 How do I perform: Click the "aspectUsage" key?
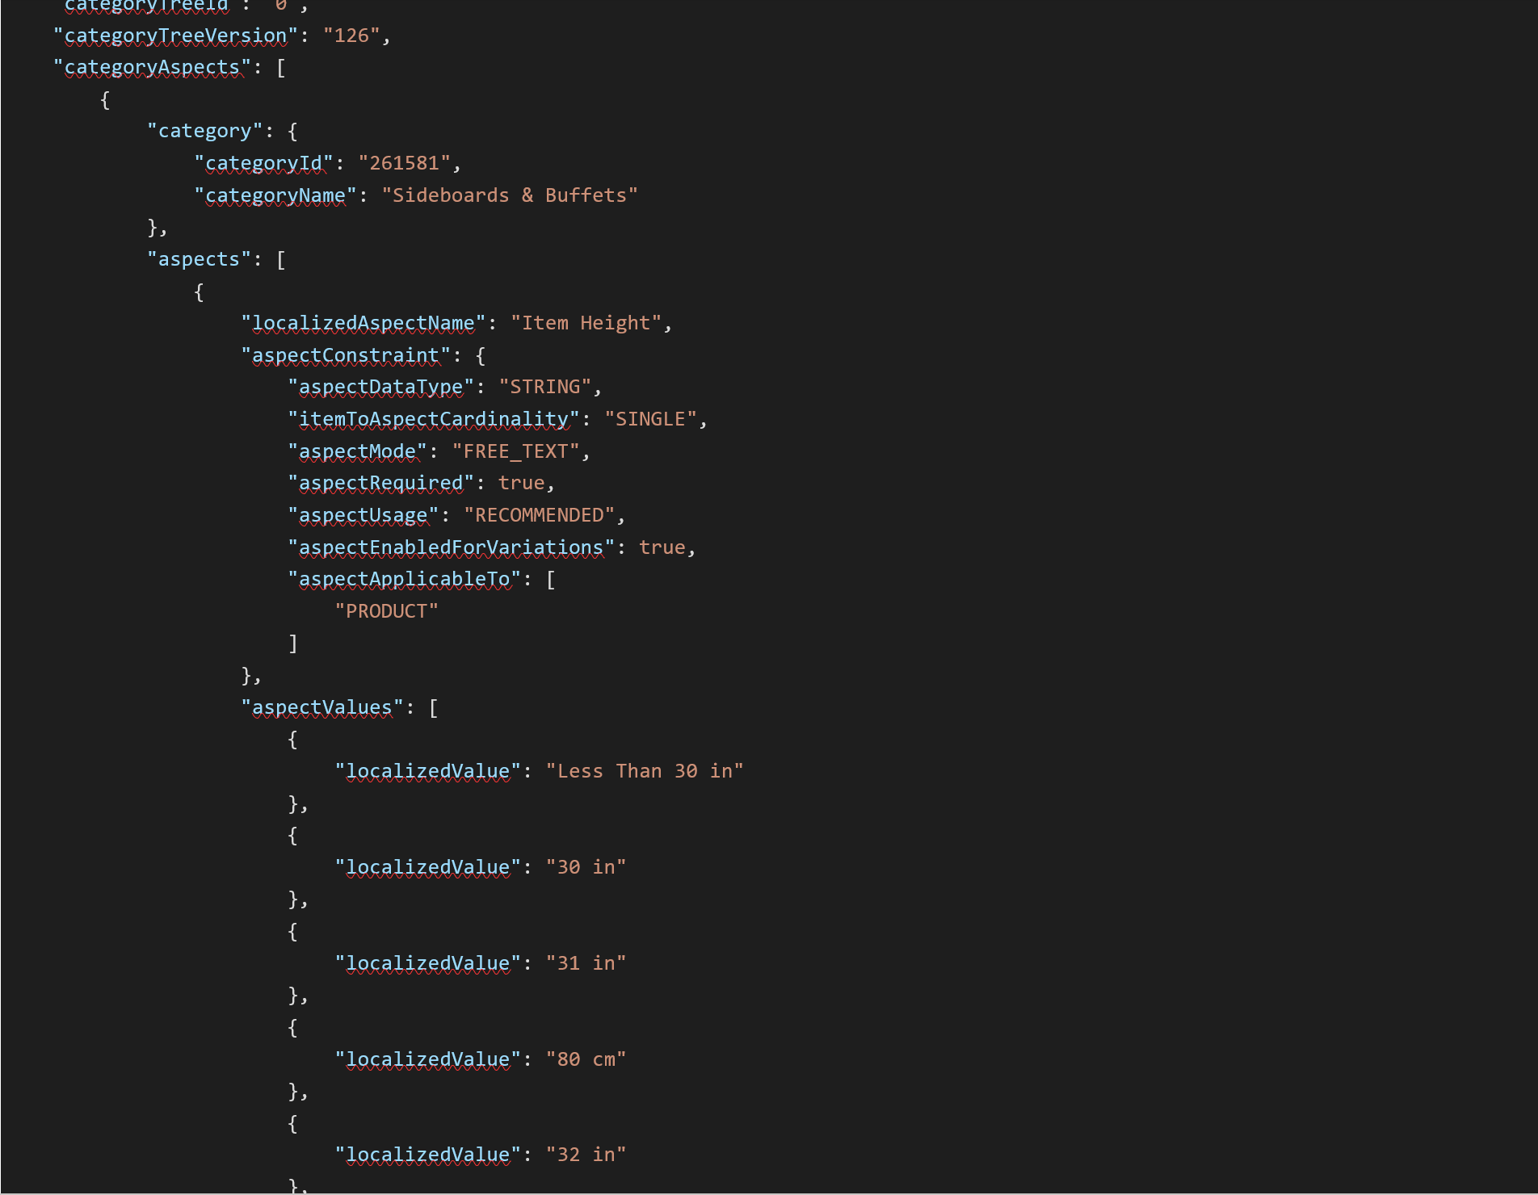363,515
